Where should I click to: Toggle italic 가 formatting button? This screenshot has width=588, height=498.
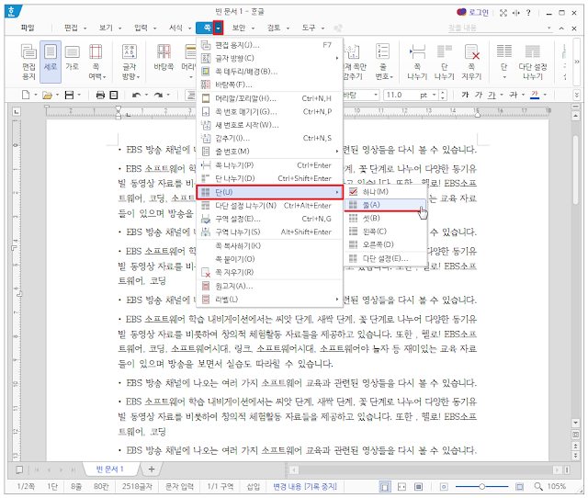pyautogui.click(x=479, y=95)
